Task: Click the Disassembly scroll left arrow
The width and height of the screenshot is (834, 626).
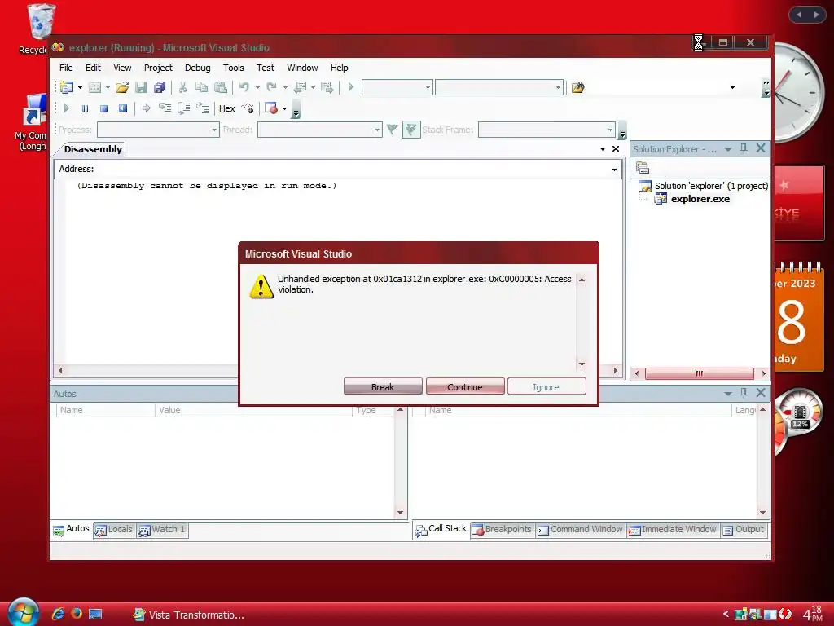Action: click(x=60, y=371)
